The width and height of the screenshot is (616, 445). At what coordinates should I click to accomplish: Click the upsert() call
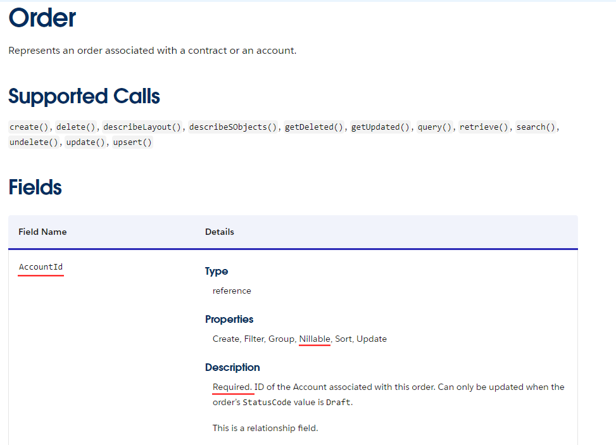(x=132, y=142)
